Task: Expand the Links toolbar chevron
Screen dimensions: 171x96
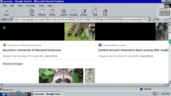Action: point(170,19)
